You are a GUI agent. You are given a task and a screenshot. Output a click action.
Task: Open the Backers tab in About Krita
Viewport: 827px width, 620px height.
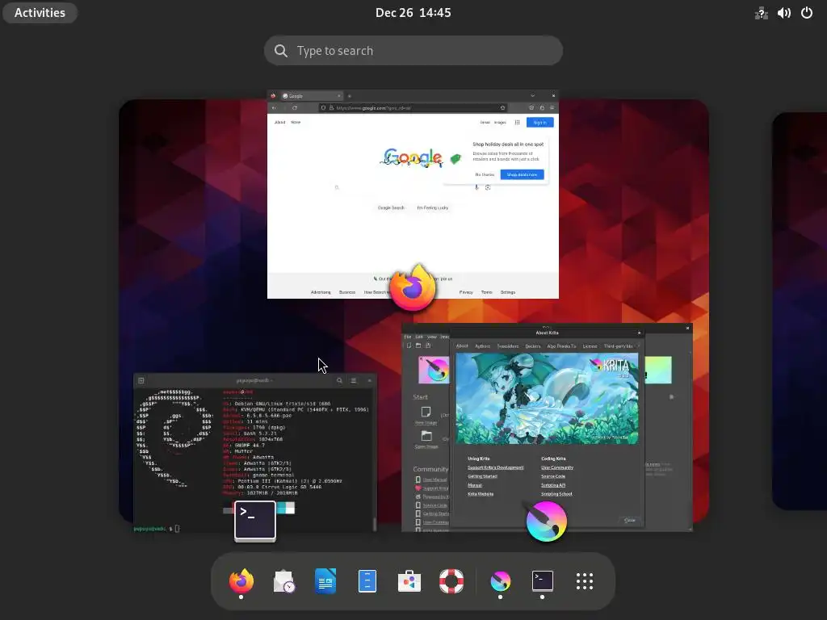click(533, 346)
